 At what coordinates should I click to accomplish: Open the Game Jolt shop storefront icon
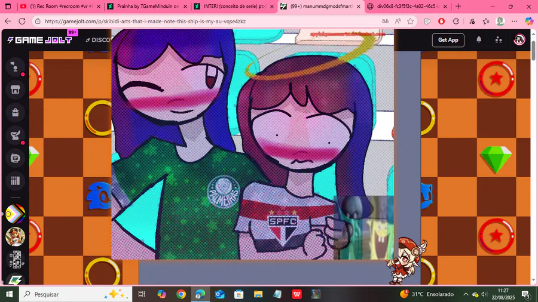(15, 90)
